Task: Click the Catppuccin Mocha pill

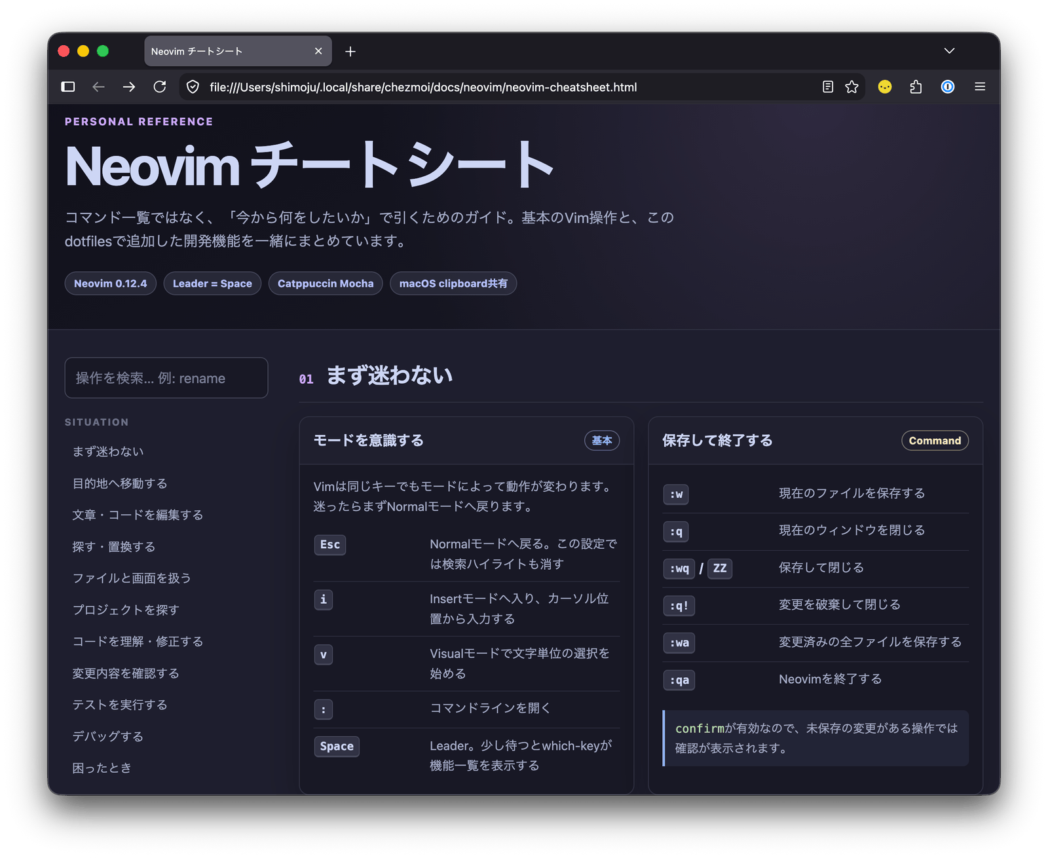Action: pos(326,284)
